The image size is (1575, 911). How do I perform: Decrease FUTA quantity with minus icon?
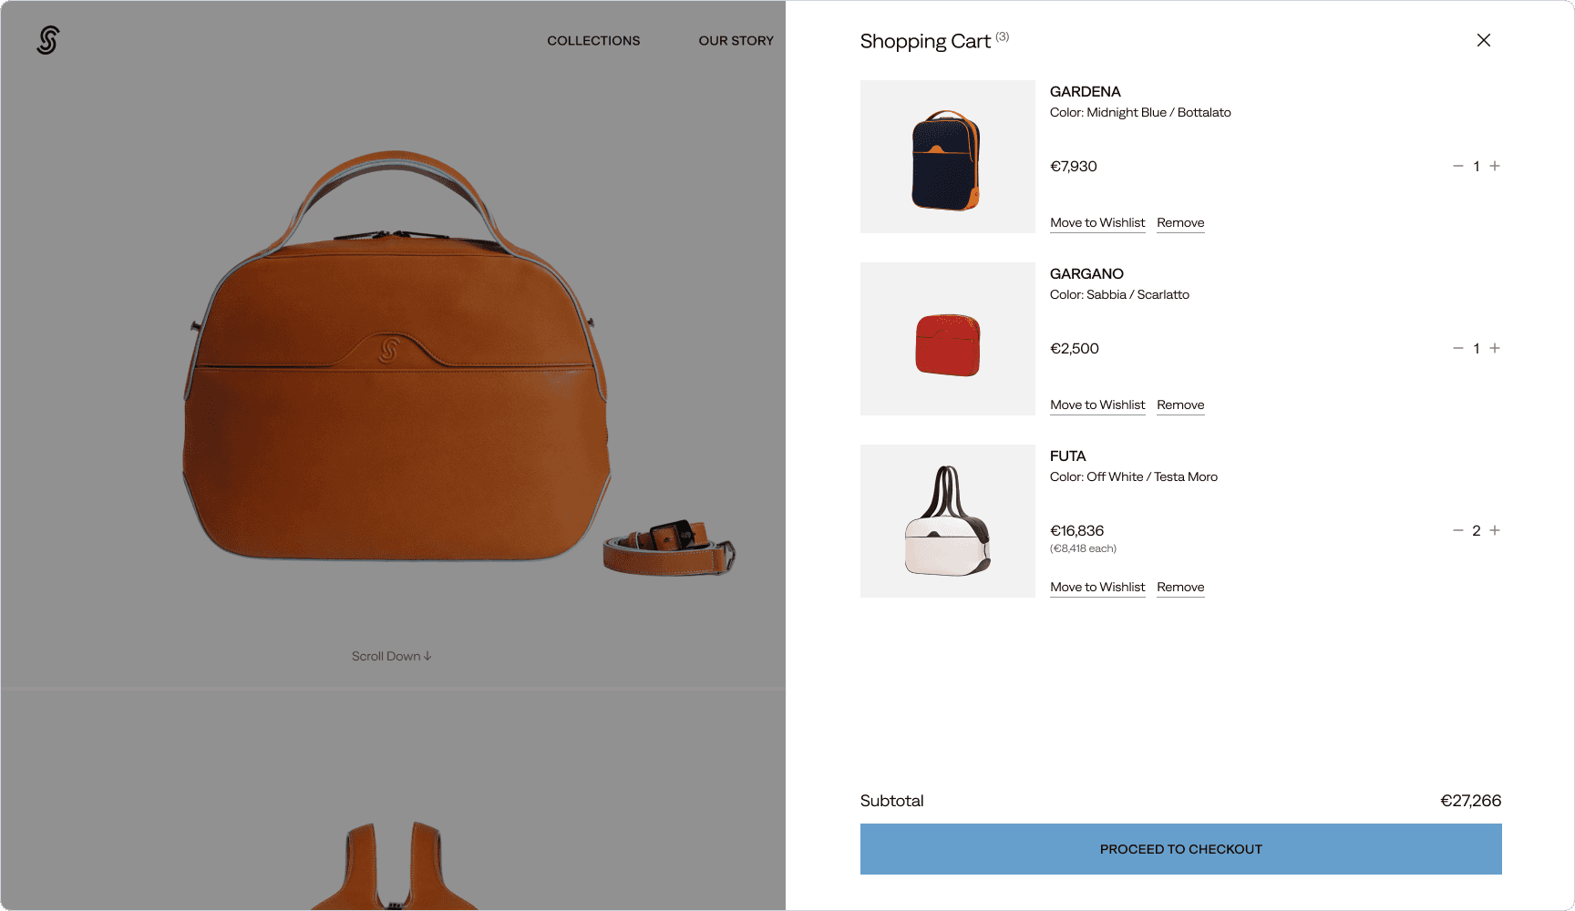tap(1458, 530)
